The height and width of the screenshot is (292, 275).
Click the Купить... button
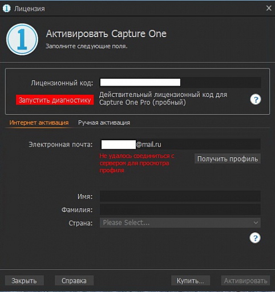pos(191,281)
